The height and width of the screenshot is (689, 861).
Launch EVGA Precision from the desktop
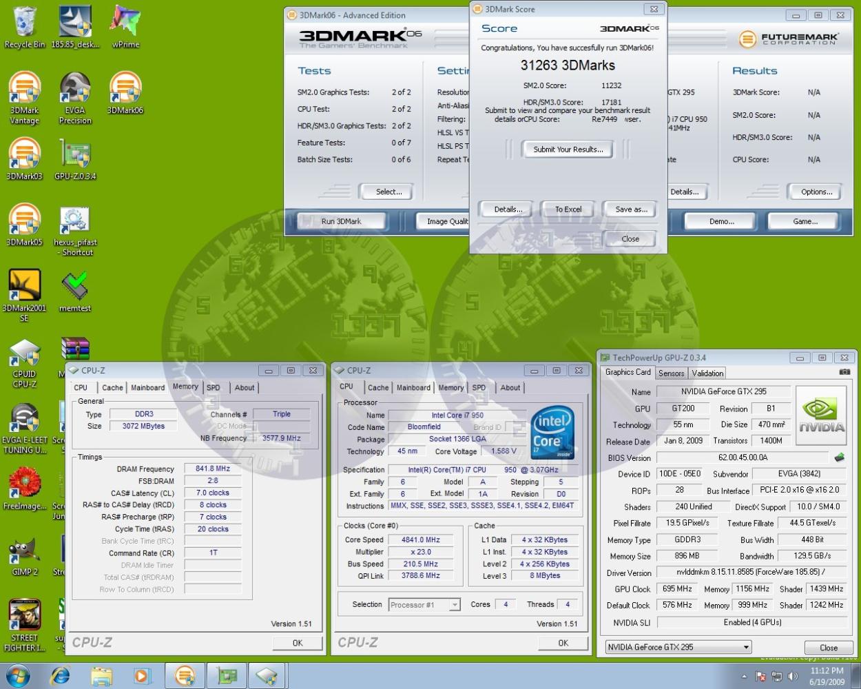pos(75,99)
